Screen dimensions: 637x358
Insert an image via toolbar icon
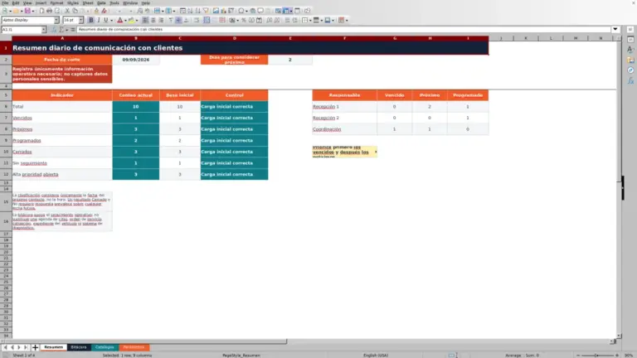click(216, 11)
